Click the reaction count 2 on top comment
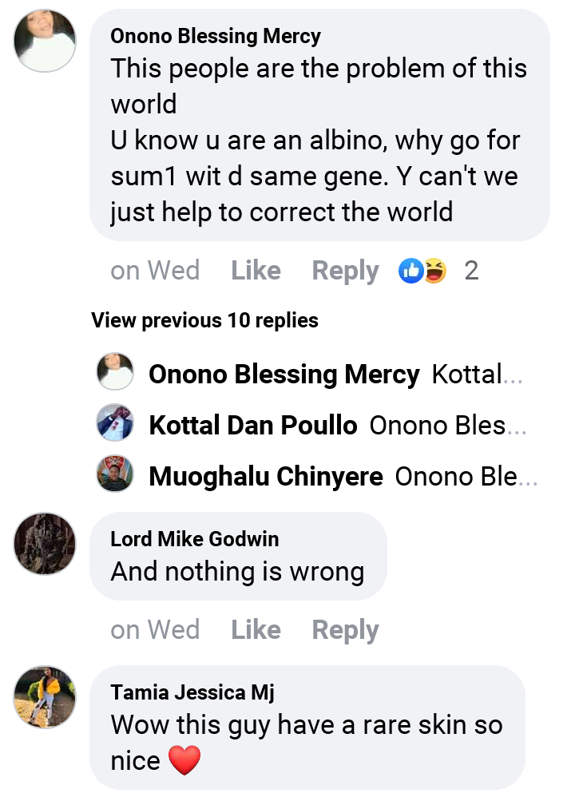 (x=471, y=272)
